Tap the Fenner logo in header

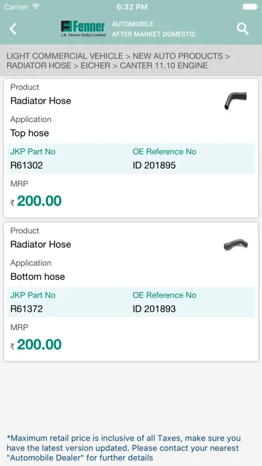point(83,29)
